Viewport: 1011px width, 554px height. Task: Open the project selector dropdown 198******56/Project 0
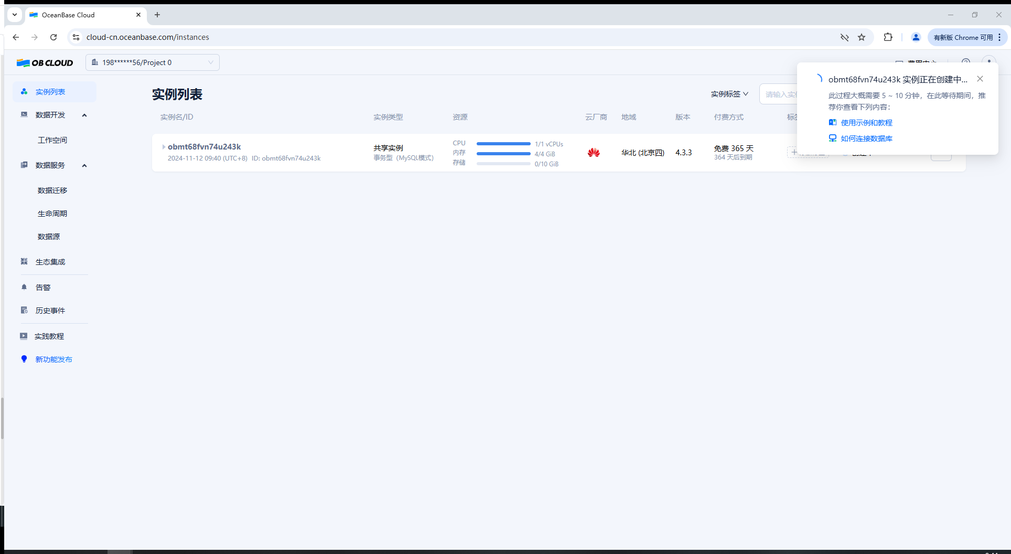click(x=153, y=62)
